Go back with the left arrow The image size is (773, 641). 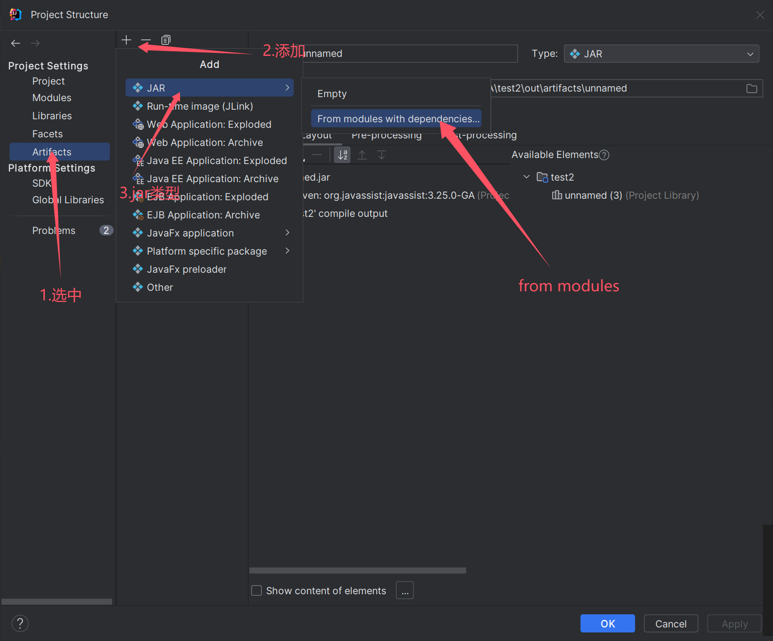tap(16, 43)
